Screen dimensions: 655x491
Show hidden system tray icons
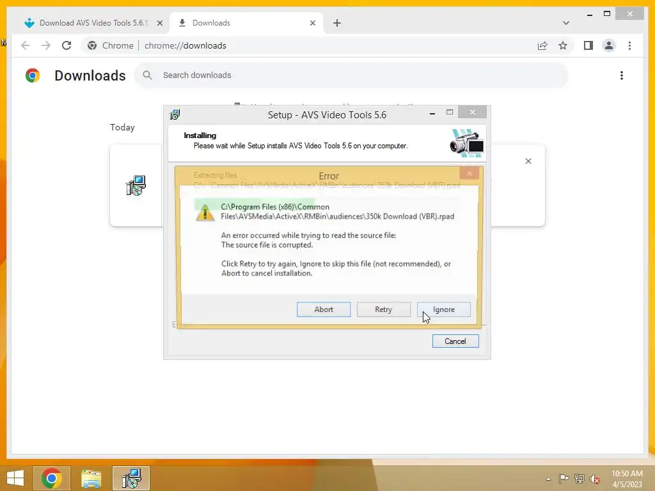point(548,479)
